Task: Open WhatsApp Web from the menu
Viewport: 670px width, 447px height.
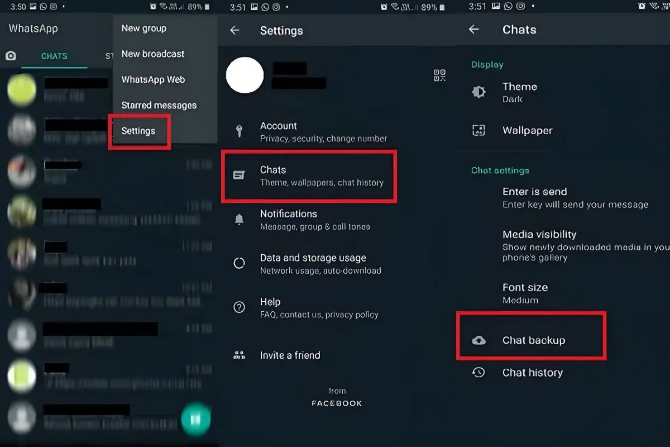Action: tap(153, 79)
